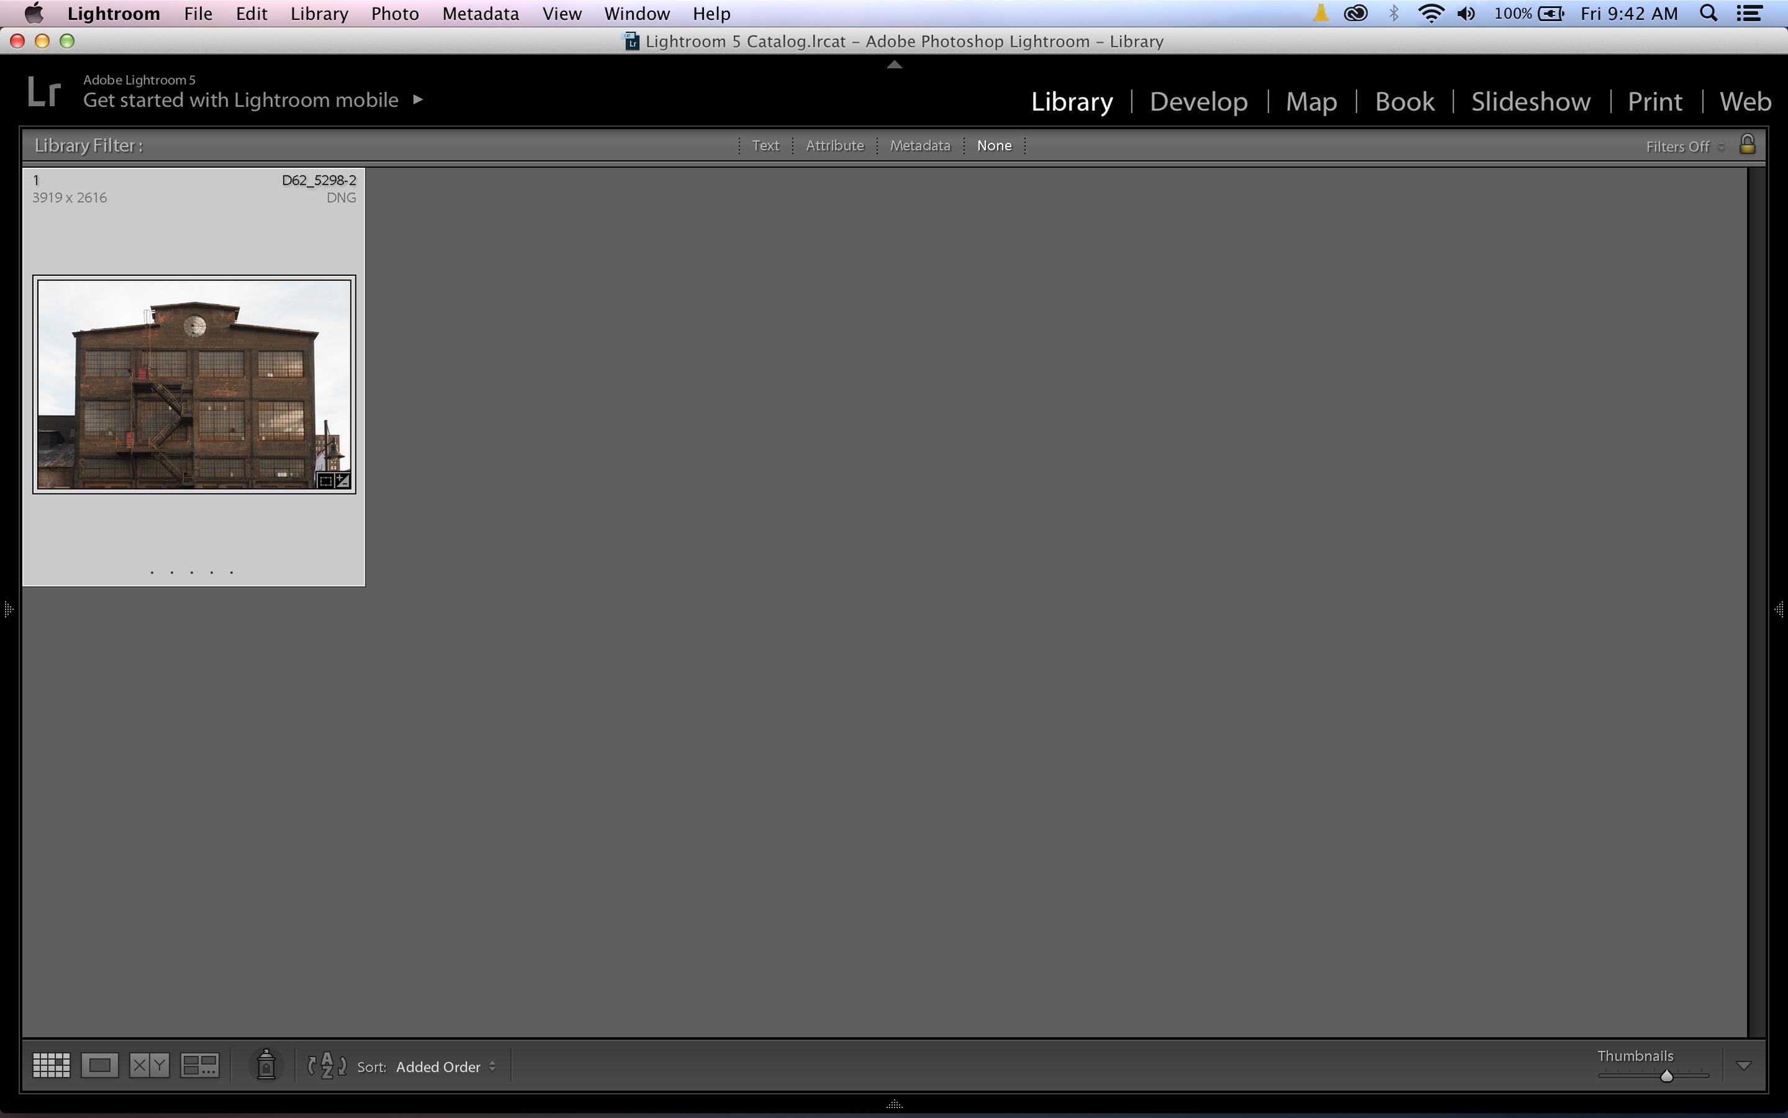Screen dimensions: 1788x1118
Task: Switch to the Develop module
Action: [1198, 101]
